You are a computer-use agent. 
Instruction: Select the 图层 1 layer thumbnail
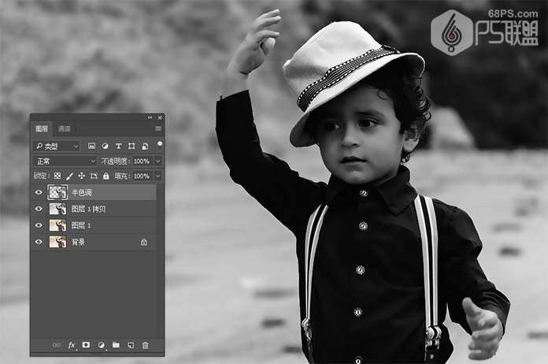57,225
